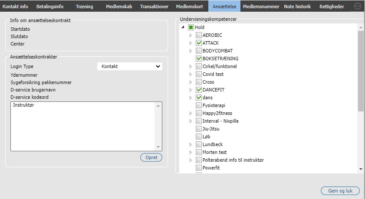This screenshot has width=365, height=199.
Task: Click the contracts list scroll up arrow
Action: 158,106
